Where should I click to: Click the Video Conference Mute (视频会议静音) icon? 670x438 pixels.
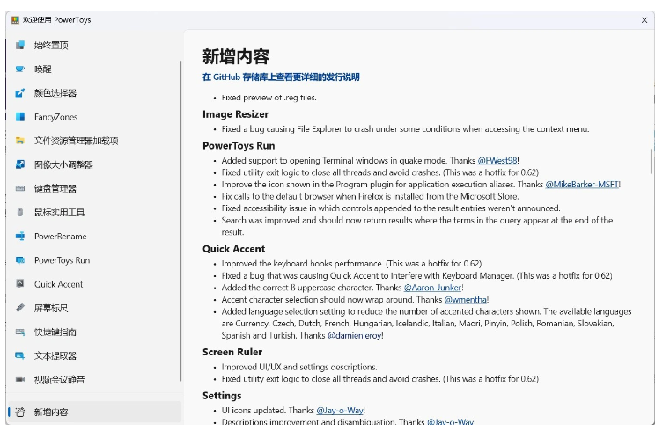click(x=19, y=380)
